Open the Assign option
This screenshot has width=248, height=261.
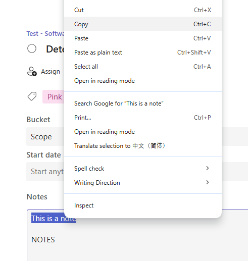51,72
